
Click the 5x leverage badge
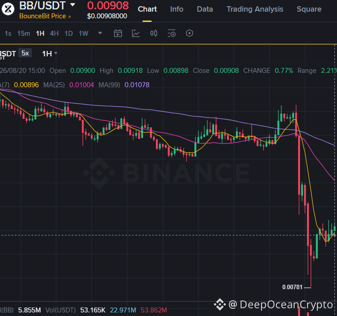pyautogui.click(x=25, y=53)
